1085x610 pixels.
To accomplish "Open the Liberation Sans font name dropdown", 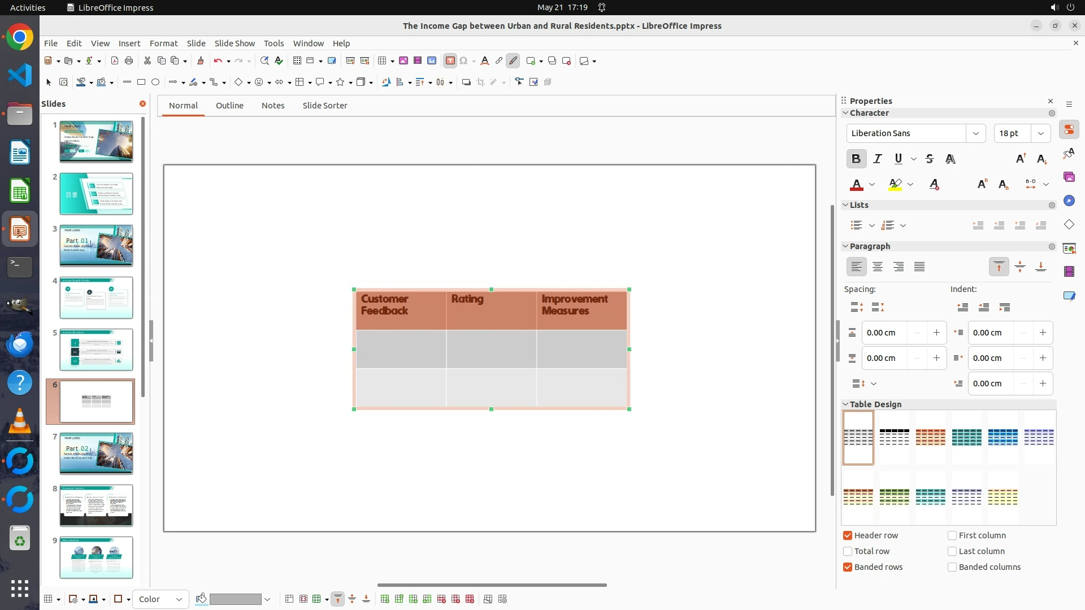I will click(x=975, y=133).
